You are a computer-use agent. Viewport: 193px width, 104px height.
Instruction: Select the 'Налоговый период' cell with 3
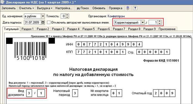coord(75,93)
